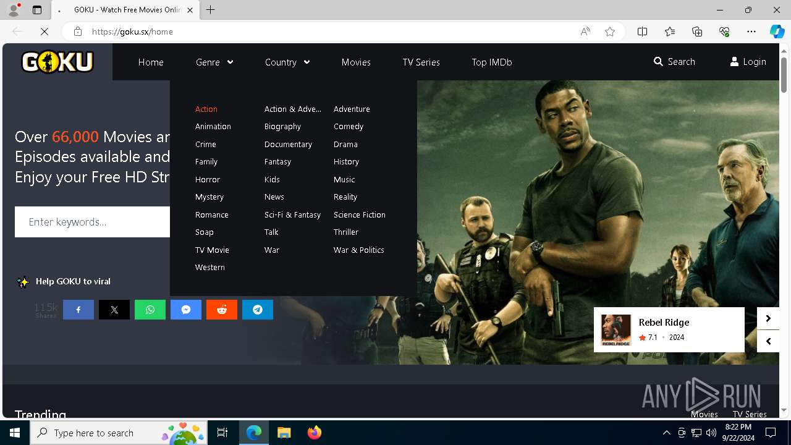
Task: Open Rebel Ridge movie card
Action: [669, 329]
